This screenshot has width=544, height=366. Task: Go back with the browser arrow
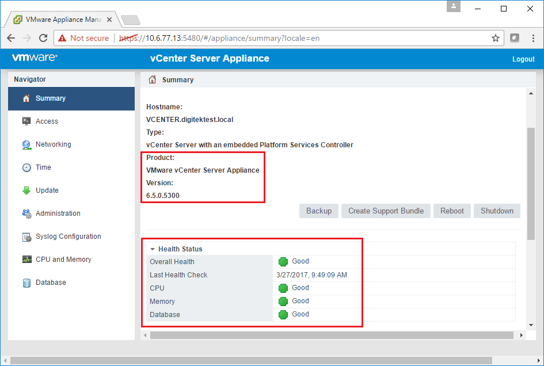pos(11,38)
